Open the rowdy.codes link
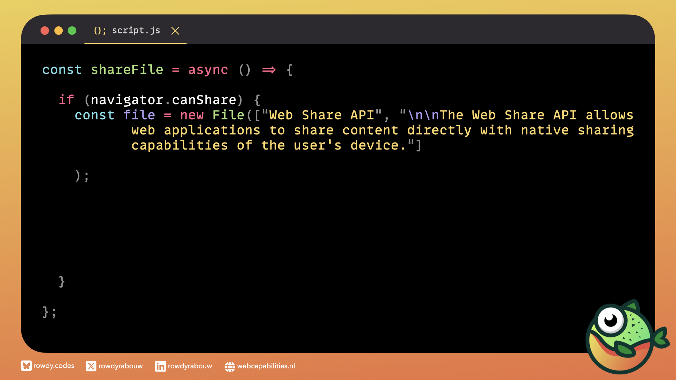Viewport: 676px width, 380px height. click(x=54, y=366)
